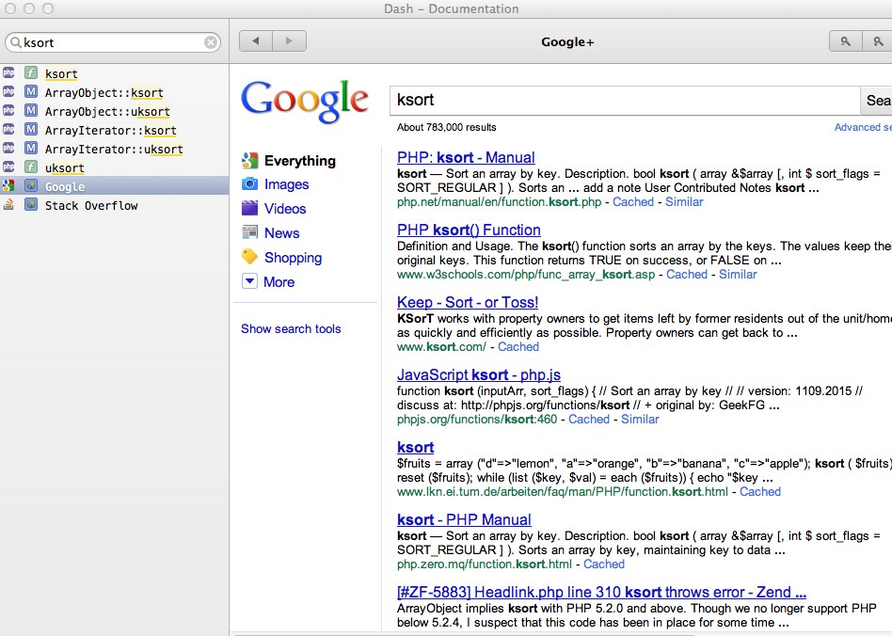This screenshot has height=636, width=892.
Task: Click the first find-in-page toolbar button
Action: (845, 41)
